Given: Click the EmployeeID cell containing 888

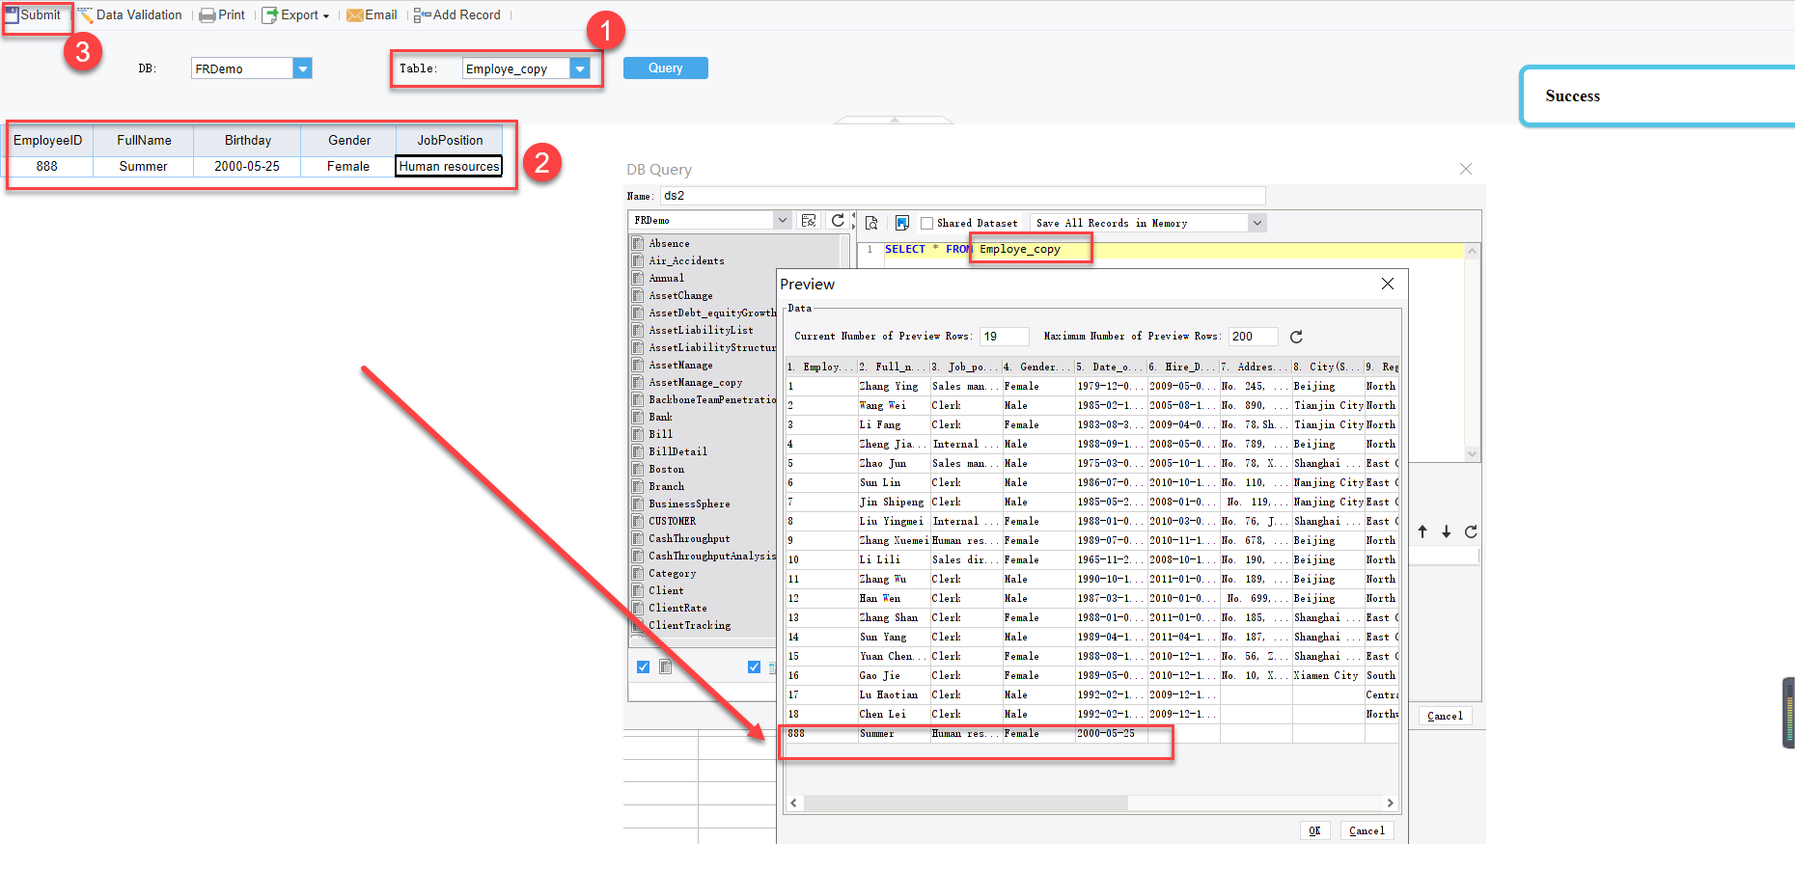Looking at the screenshot, I should click(x=47, y=166).
